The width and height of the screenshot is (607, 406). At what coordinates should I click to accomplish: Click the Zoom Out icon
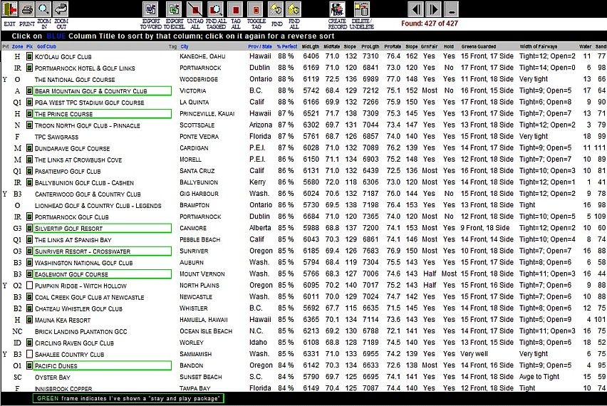tap(61, 9)
